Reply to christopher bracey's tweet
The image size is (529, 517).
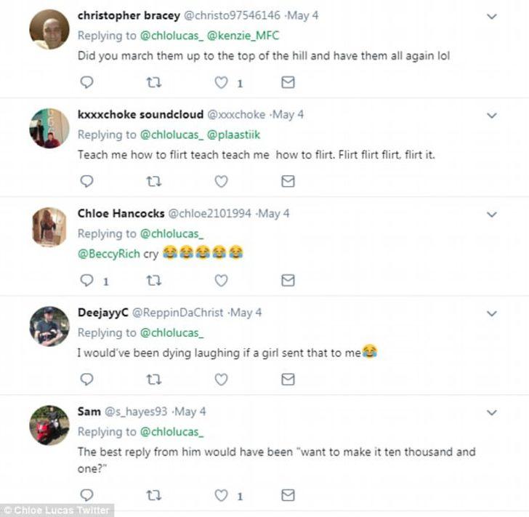coord(86,83)
